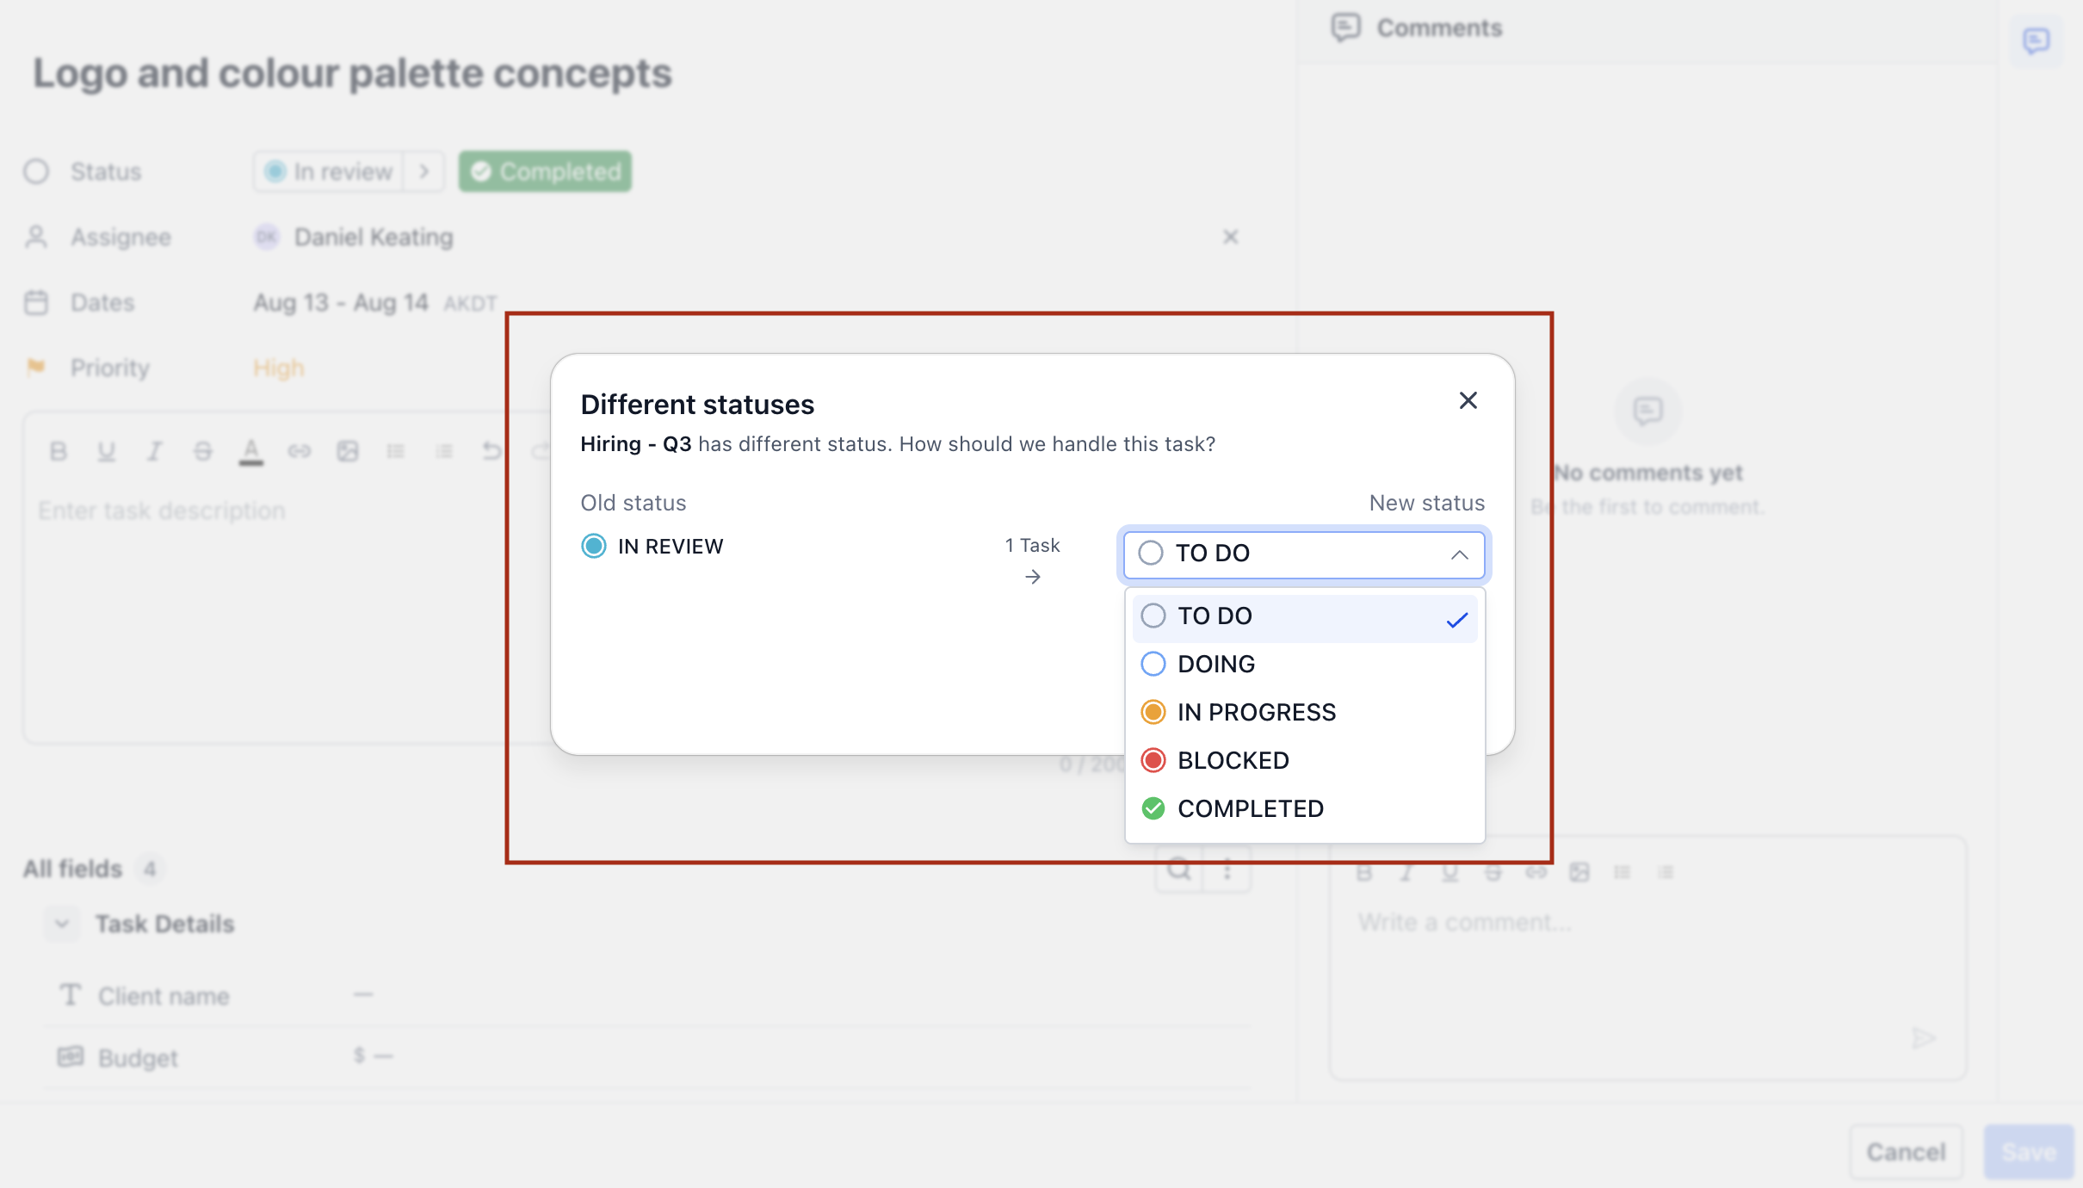Add numbered list in description toolbar

click(444, 451)
